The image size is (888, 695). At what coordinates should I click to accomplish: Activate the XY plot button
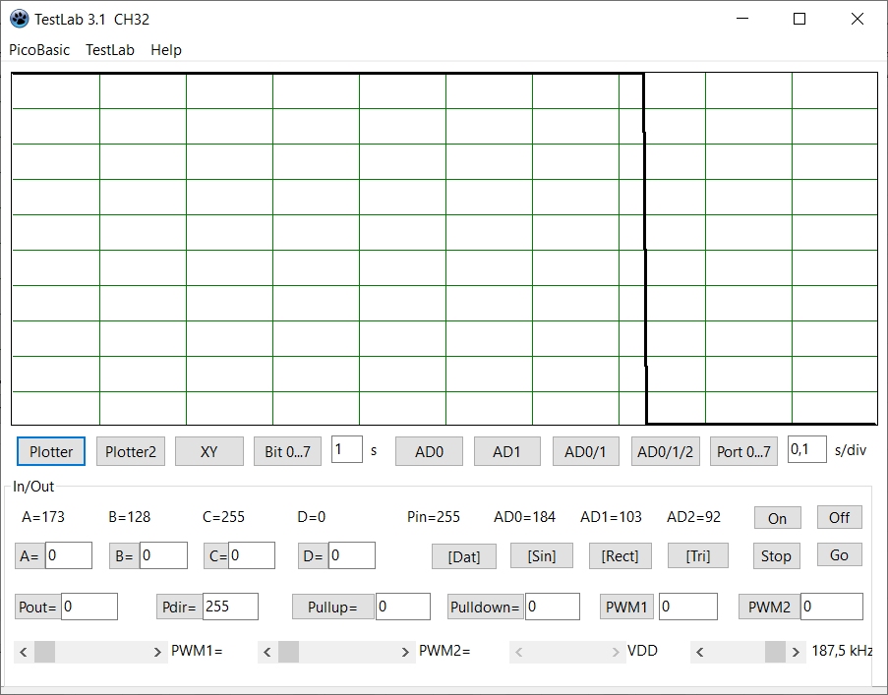[x=208, y=451]
